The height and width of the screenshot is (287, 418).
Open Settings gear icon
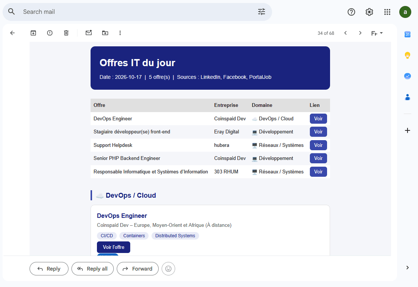pos(369,12)
